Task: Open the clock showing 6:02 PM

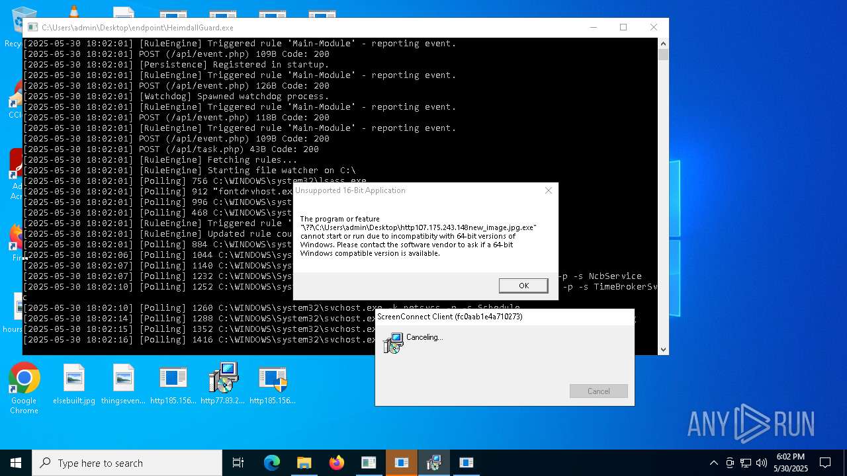Action: (791, 463)
